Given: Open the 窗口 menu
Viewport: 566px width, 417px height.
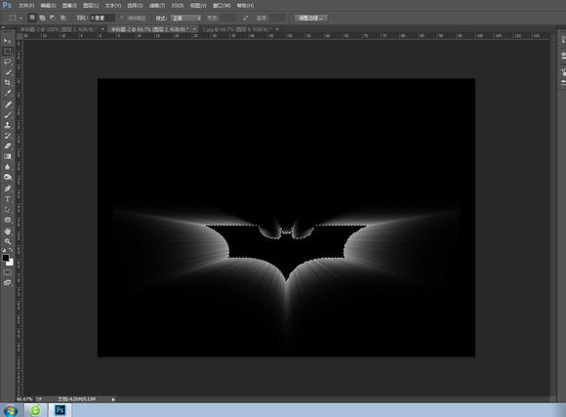Looking at the screenshot, I should [x=222, y=6].
